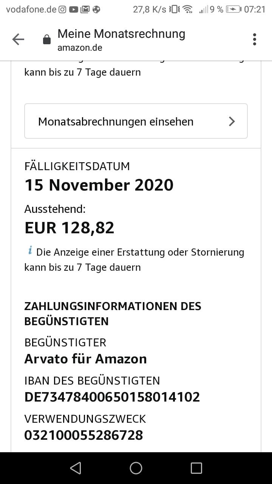Image resolution: width=272 pixels, height=484 pixels.
Task: Tap the secure lock icon
Action: tap(47, 40)
